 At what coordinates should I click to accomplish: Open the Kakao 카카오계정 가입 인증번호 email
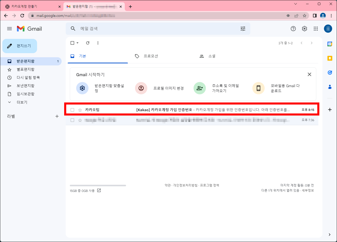pos(192,110)
